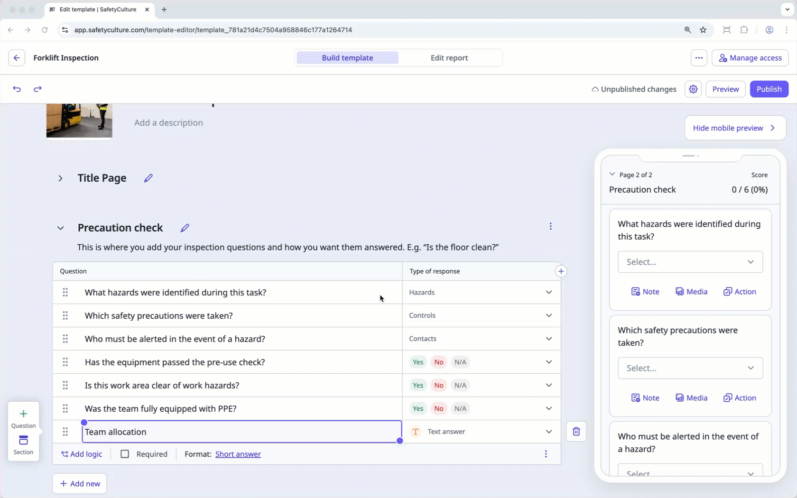The height and width of the screenshot is (498, 797).
Task: Open the three-dot more options menu in header
Action: pos(699,58)
